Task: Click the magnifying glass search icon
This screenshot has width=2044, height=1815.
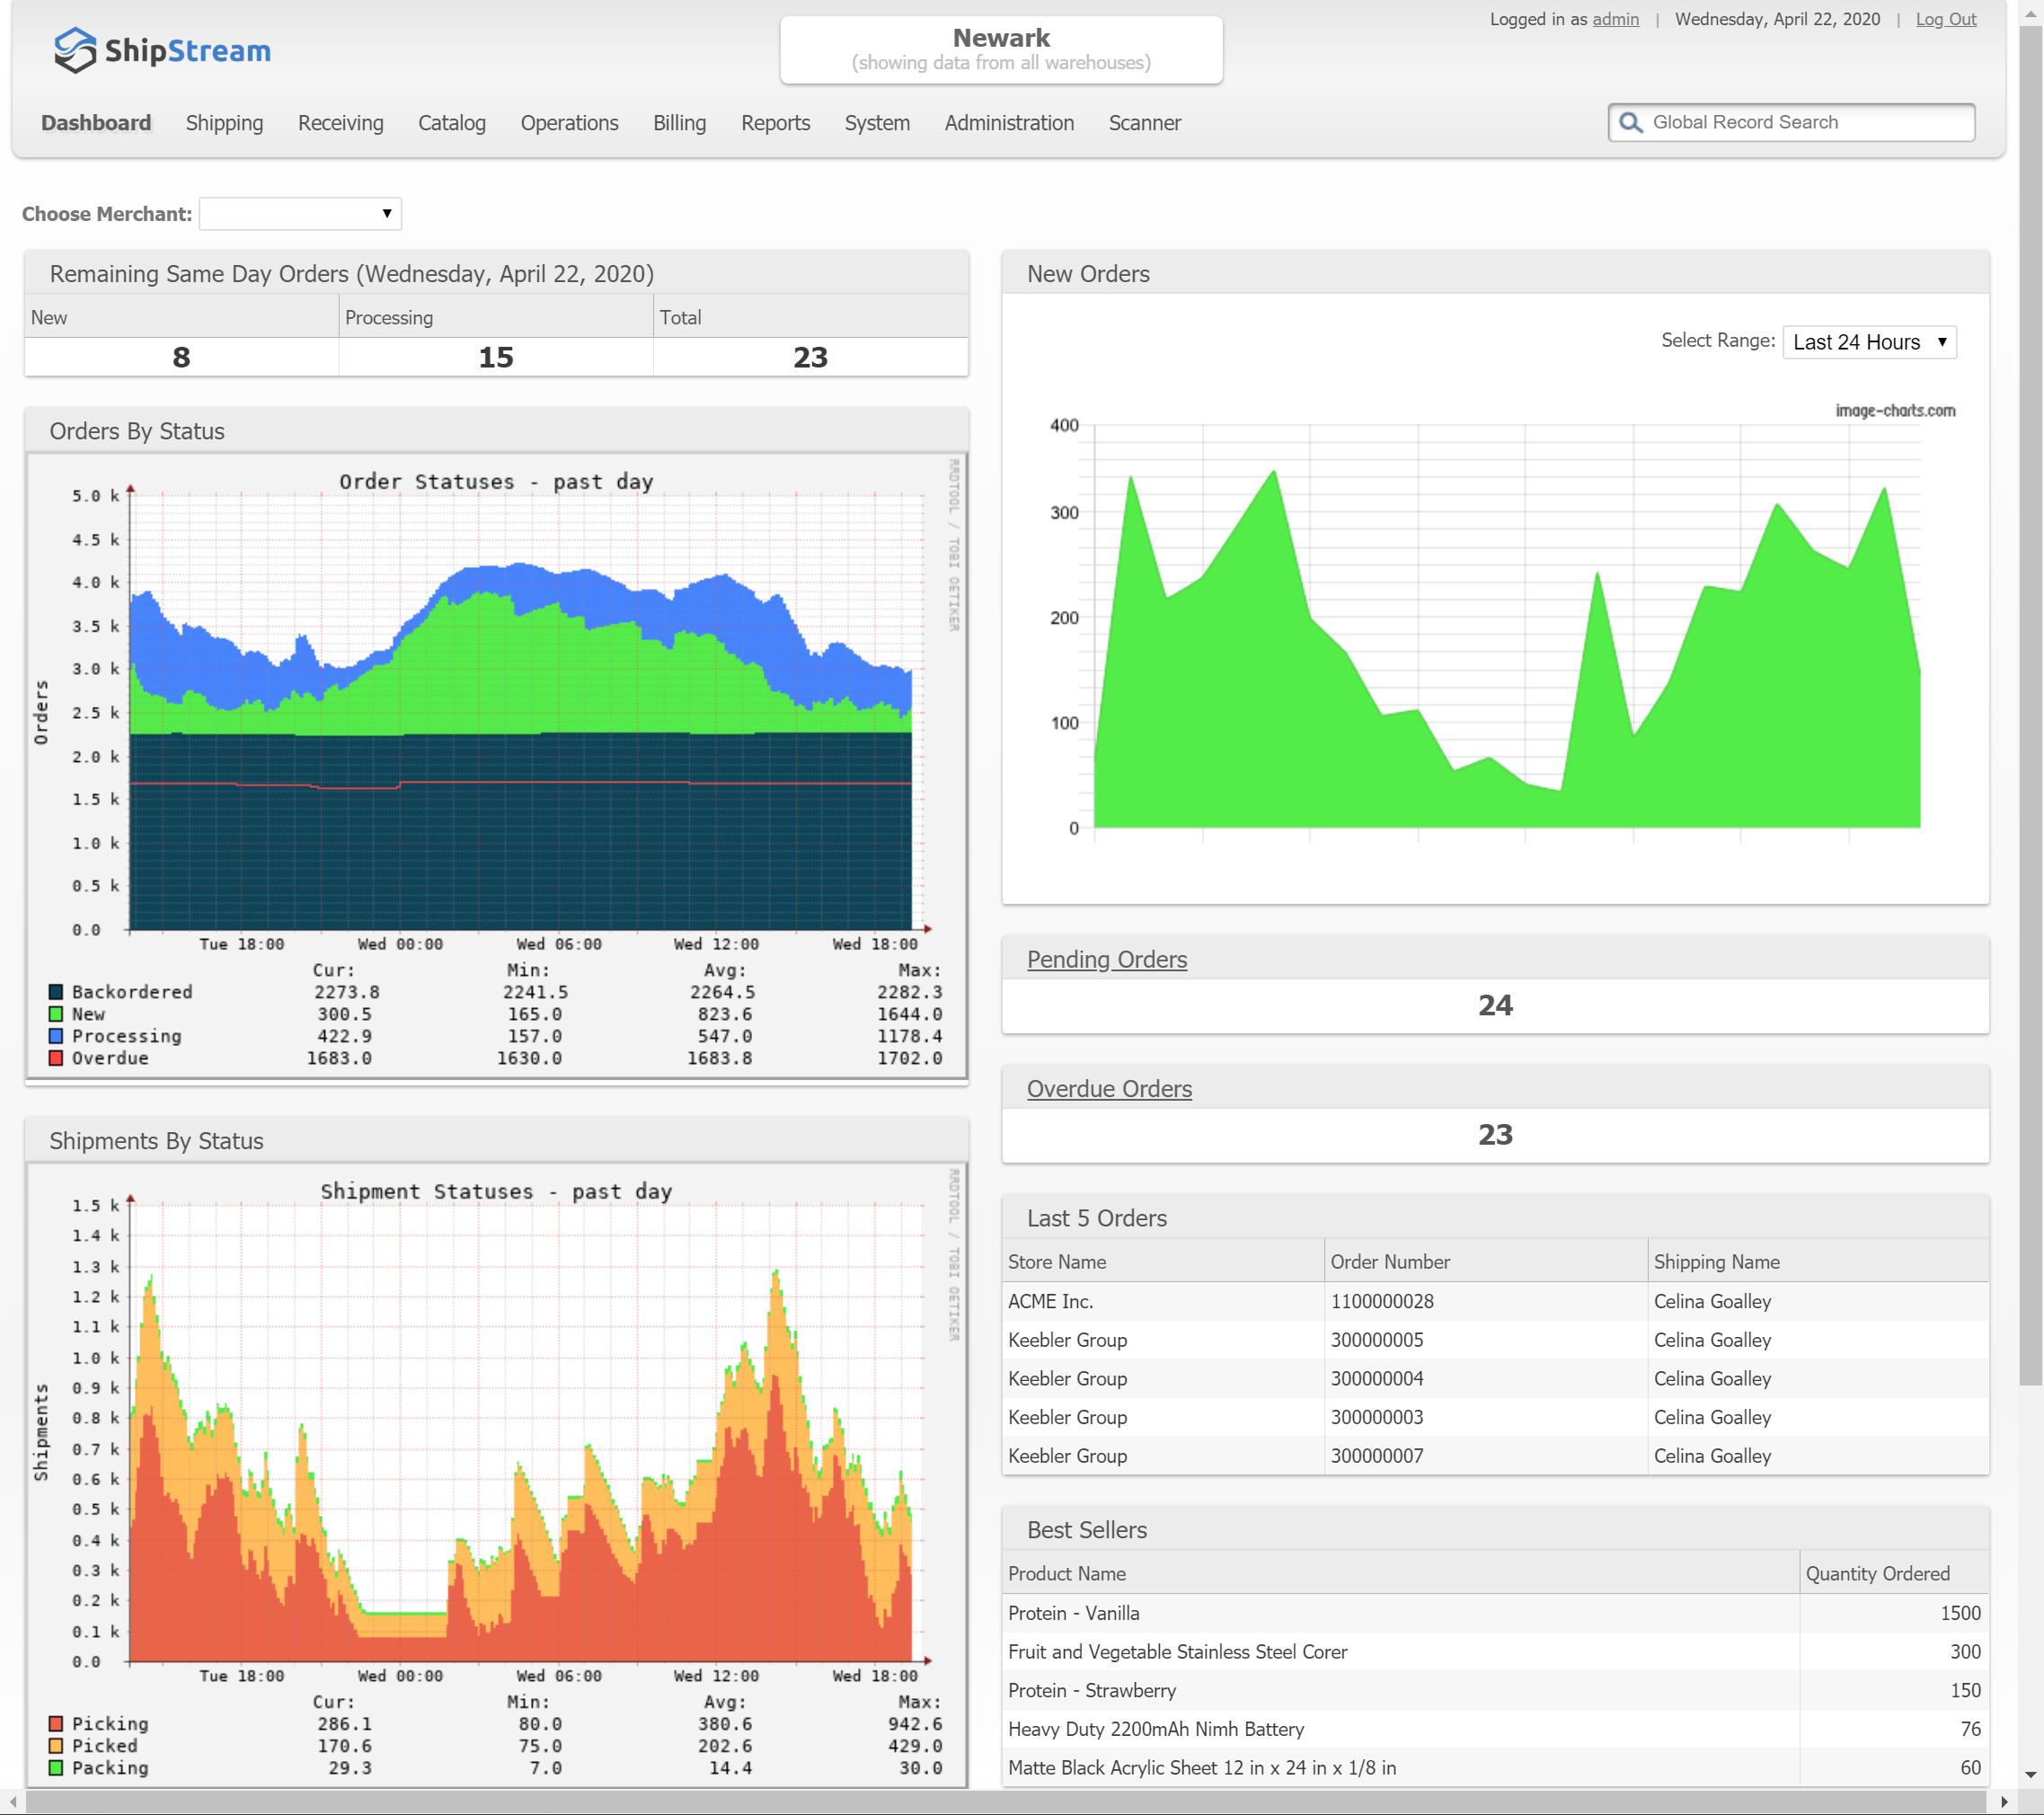Action: point(1630,122)
